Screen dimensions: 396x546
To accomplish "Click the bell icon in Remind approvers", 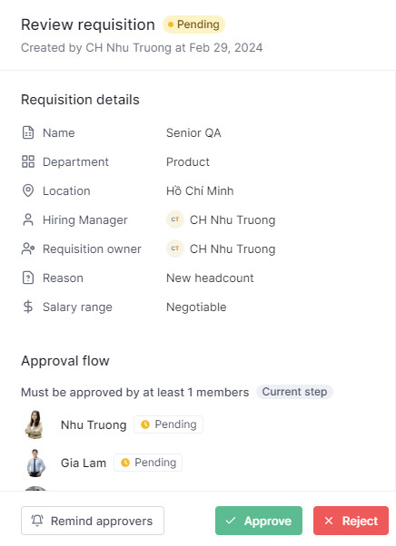I will 37,521.
